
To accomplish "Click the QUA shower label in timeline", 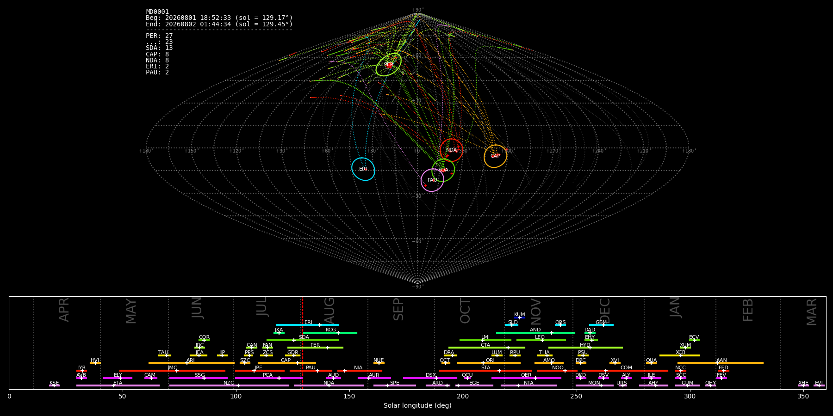I will pyautogui.click(x=651, y=360).
